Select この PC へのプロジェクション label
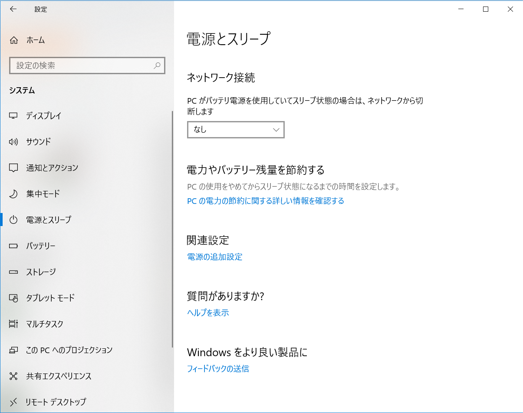Screen dimensions: 523x413 (69, 350)
